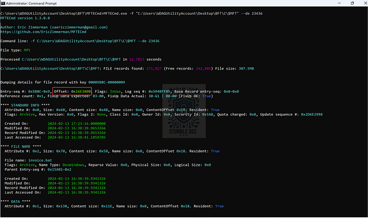Click the File Name Created On timestamp 16:38:39.9341326

[x=76, y=179]
